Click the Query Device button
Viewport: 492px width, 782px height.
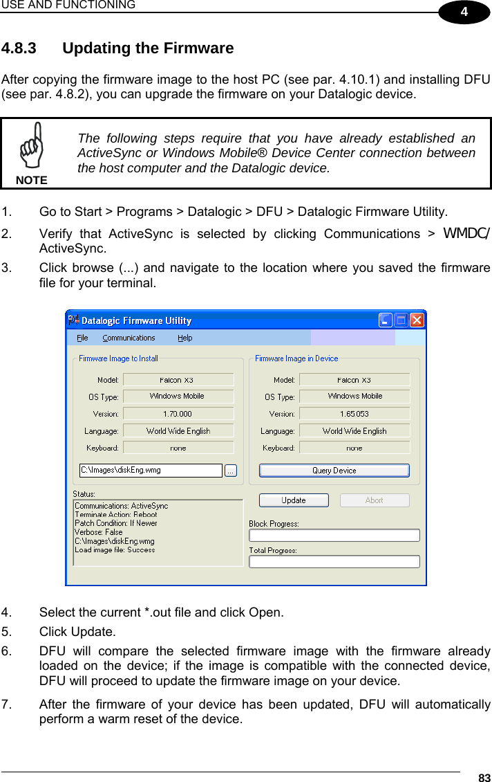click(x=334, y=471)
